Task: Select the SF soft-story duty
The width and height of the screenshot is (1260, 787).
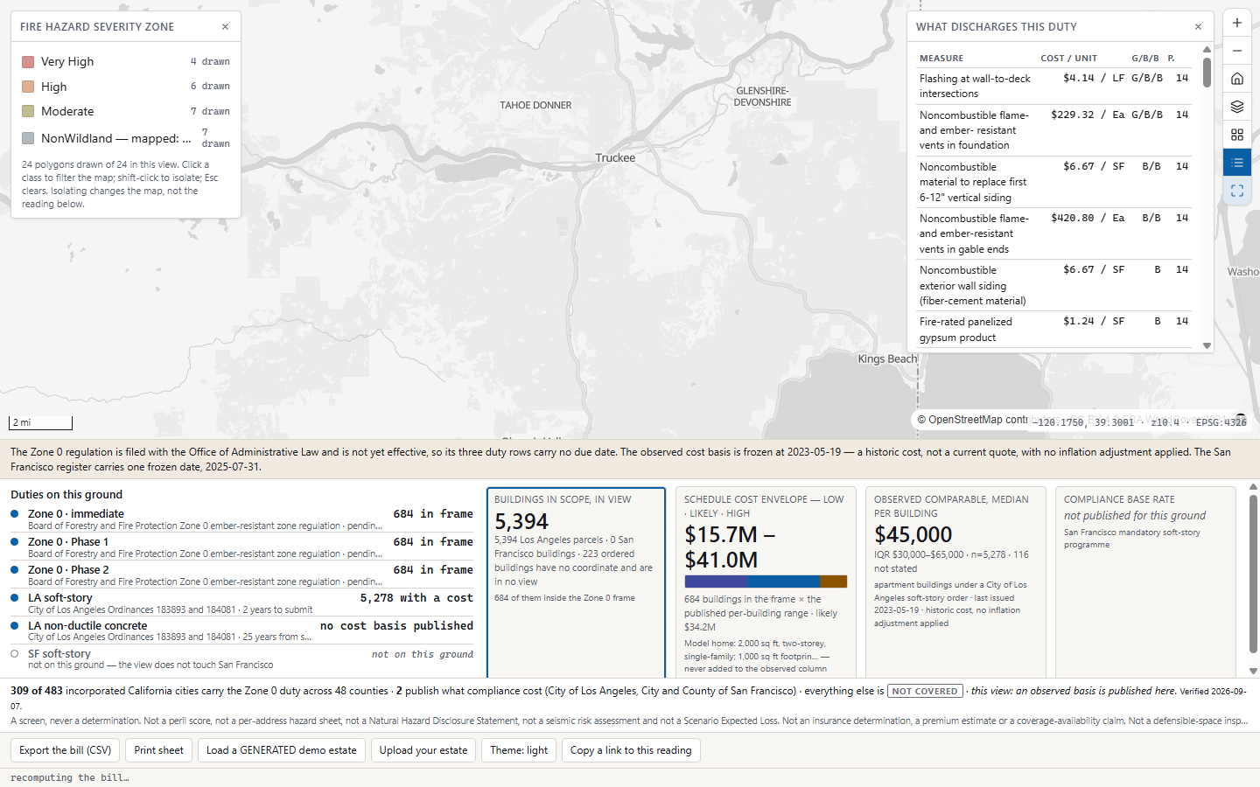Action: coord(241,659)
